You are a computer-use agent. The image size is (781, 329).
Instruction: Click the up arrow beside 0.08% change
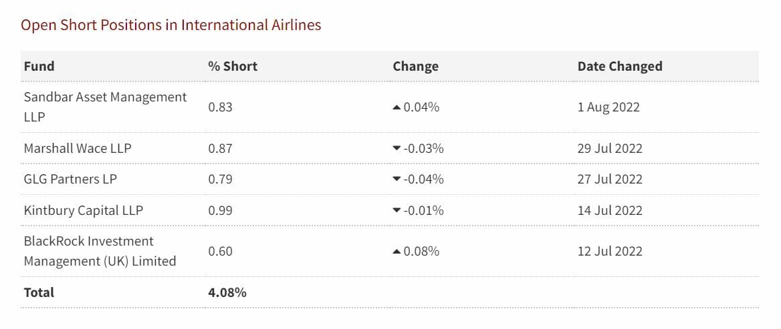[397, 252]
